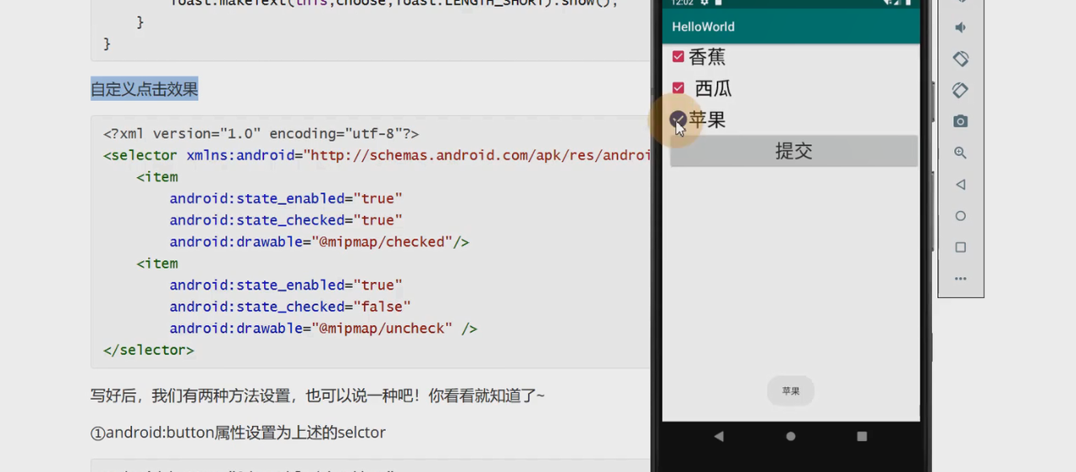The image size is (1076, 472).
Task: Click the highlighted heading 自定义点击效果
Action: point(145,89)
